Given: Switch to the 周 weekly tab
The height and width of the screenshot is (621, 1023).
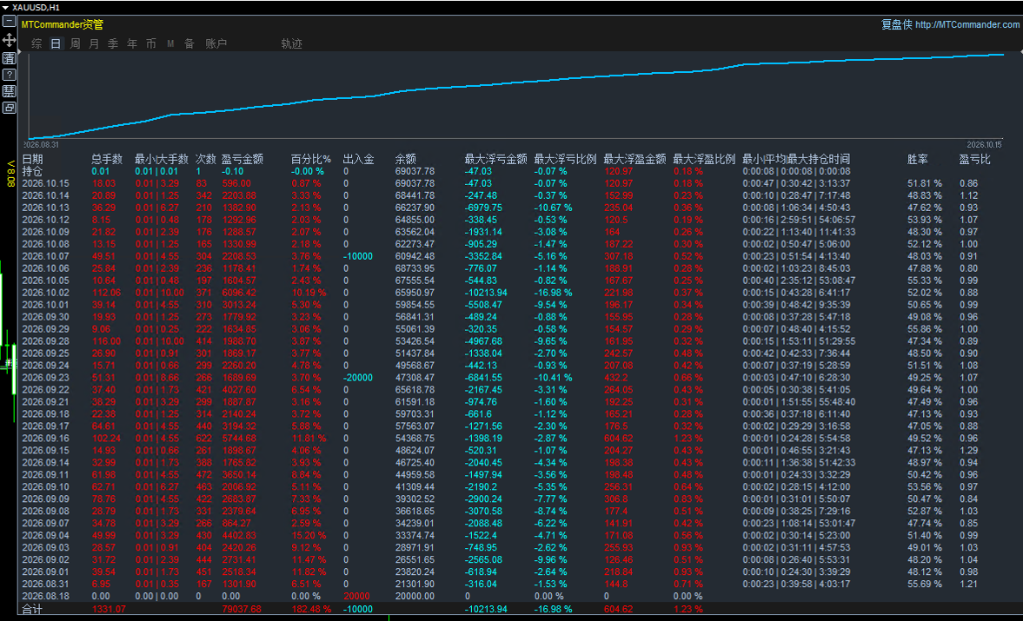Looking at the screenshot, I should point(75,43).
